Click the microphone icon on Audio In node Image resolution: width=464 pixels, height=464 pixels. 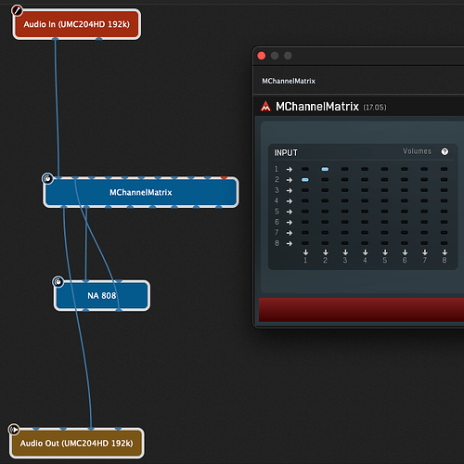[17, 11]
